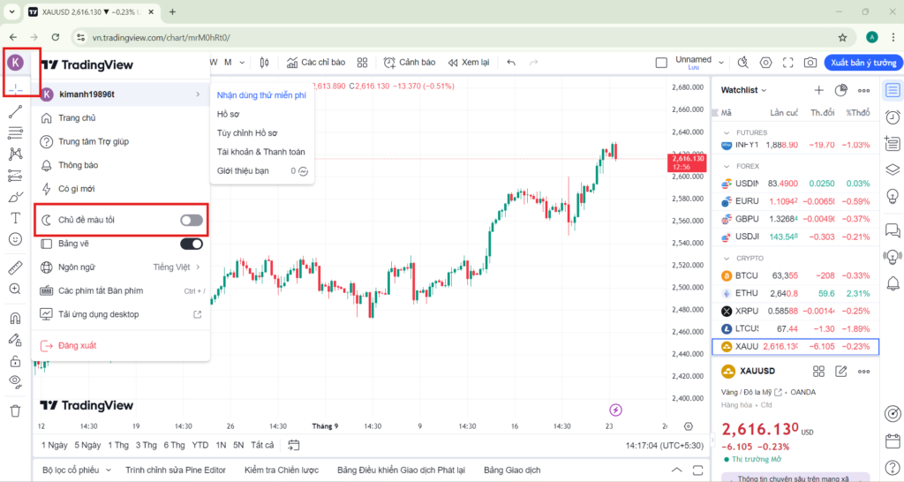Expand the kimanh19896t account submenu

pyautogui.click(x=121, y=94)
